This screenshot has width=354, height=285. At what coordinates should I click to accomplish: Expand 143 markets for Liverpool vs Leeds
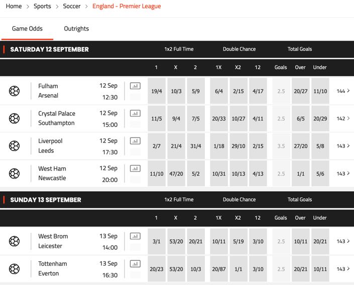(343, 146)
